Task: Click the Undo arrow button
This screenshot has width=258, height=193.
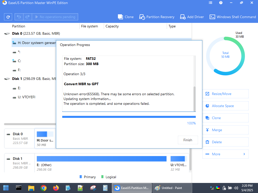Action: coord(19,17)
